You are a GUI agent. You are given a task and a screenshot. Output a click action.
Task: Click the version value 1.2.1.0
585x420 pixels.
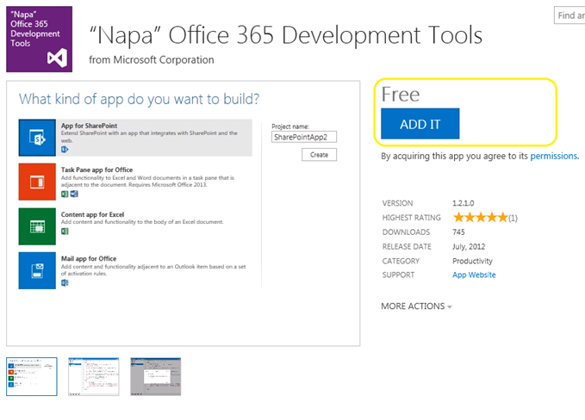pyautogui.click(x=463, y=203)
